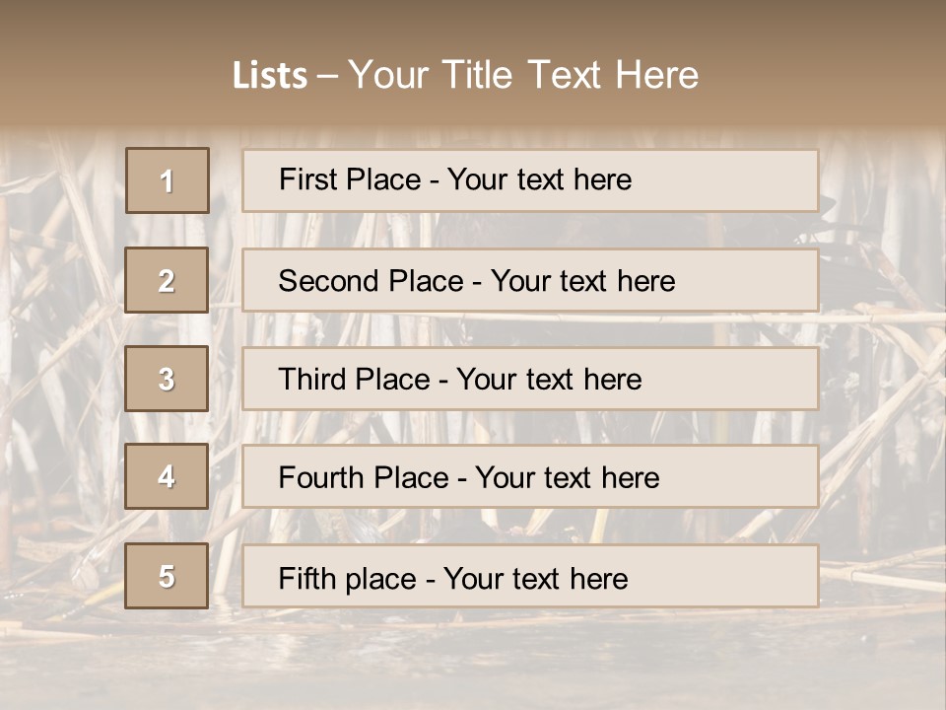Click the brown header band above the title
Image resolution: width=946 pixels, height=710 pixels.
(473, 22)
